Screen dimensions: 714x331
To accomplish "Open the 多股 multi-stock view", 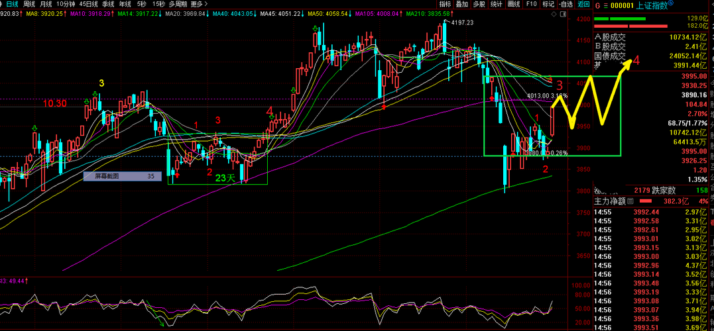I will point(479,4).
